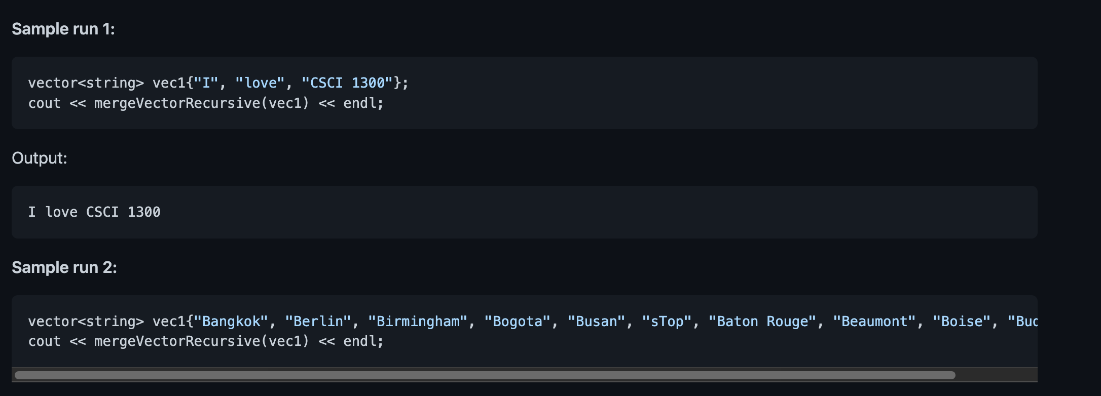Click the "Bangkok" string in Sample run 2
The width and height of the screenshot is (1101, 396).
coord(231,322)
